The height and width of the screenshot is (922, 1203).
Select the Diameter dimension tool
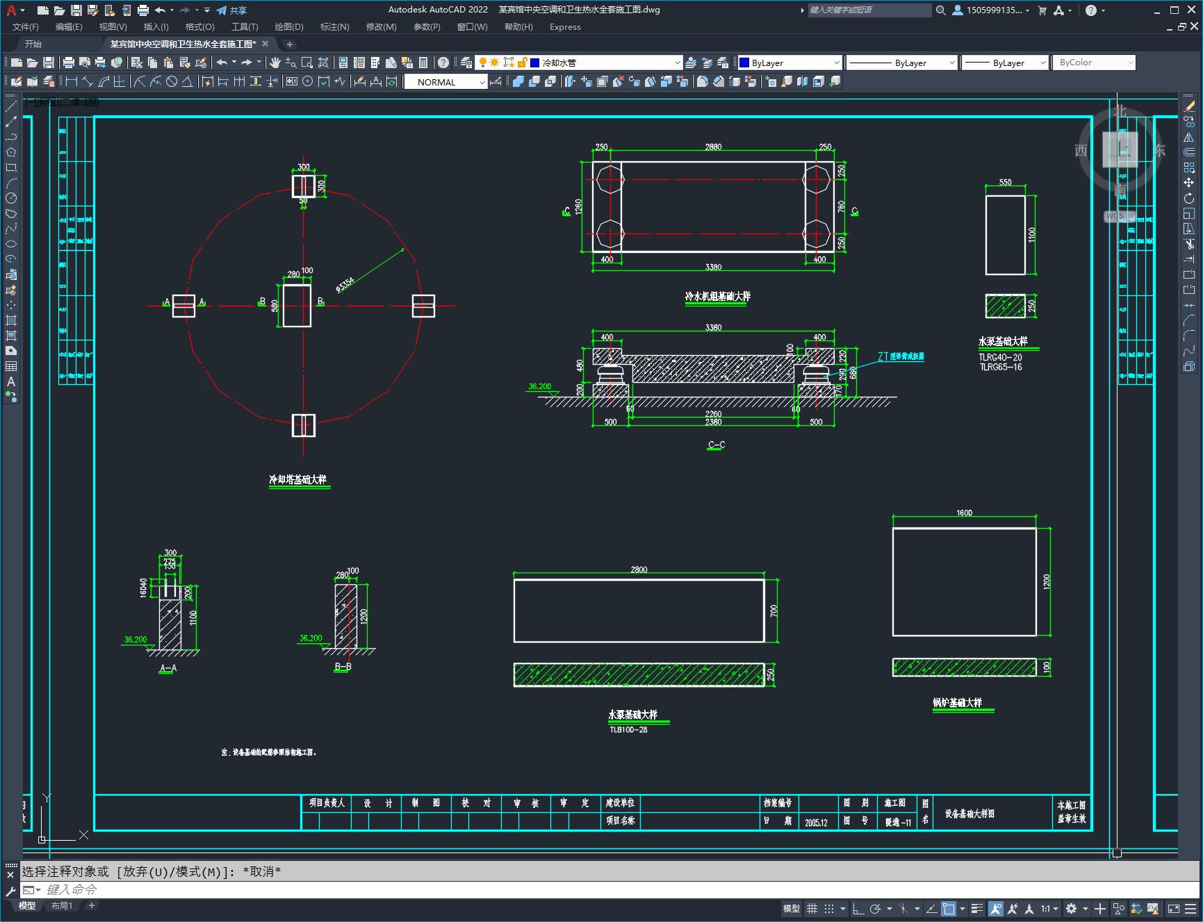(x=172, y=82)
